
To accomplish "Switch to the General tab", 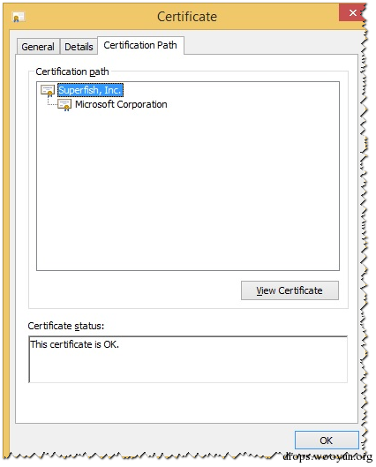I will (38, 47).
